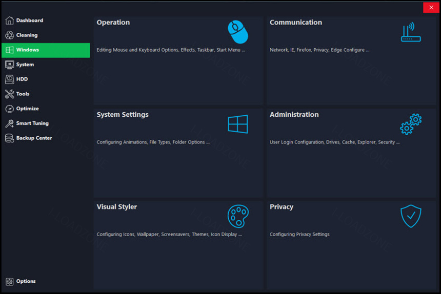This screenshot has height=294, width=441.
Task: Click the System monitor icon
Action: coord(10,65)
